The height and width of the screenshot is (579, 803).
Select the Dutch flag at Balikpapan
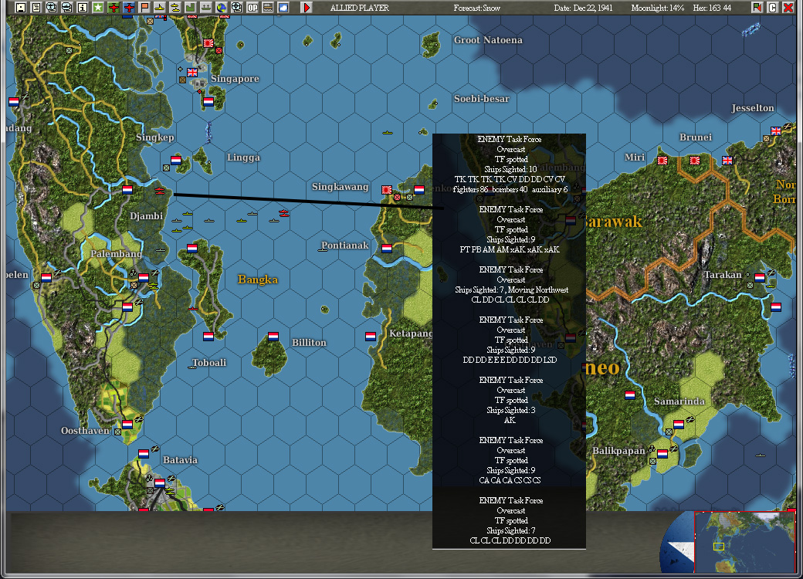tap(662, 454)
